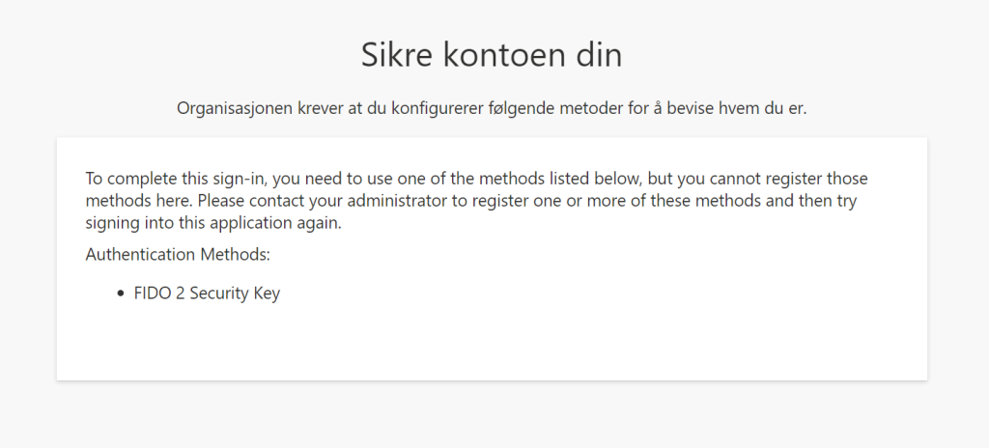Click the words "Security Key" in the list
Image resolution: width=989 pixels, height=448 pixels.
click(x=235, y=294)
